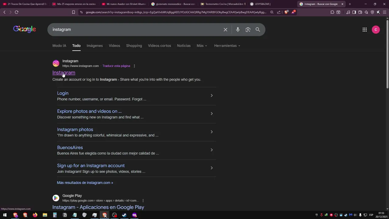Open the Brave Wallet icon
The width and height of the screenshot is (389, 219).
pyautogui.click(x=360, y=12)
